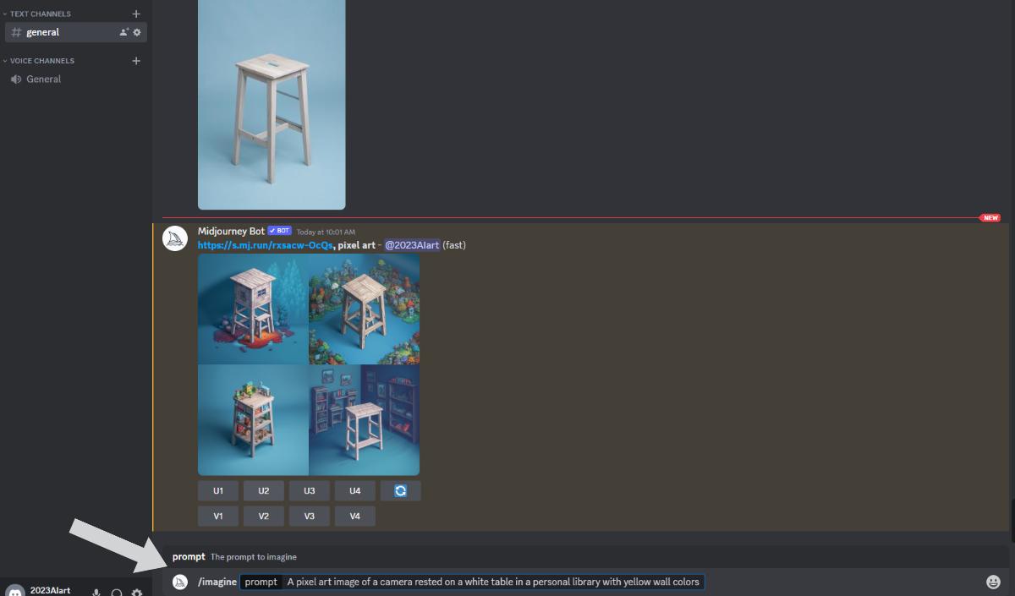
Task: Click the NEW messages indicator
Action: [989, 217]
